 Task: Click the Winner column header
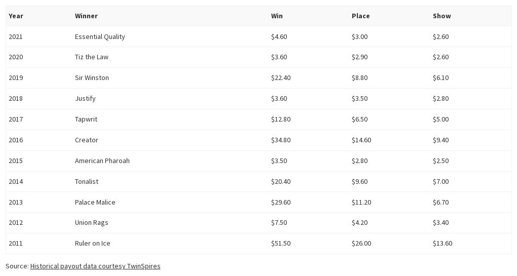86,16
